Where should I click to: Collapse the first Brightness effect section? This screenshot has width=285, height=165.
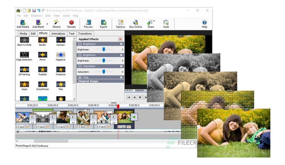(x=80, y=44)
